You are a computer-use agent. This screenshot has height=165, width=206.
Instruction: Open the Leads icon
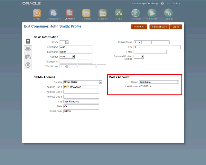[37, 13]
